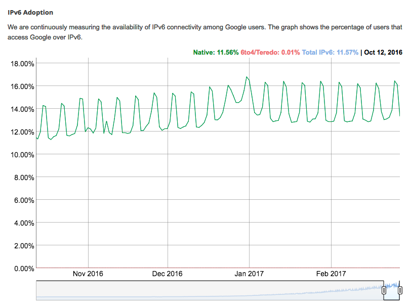This screenshot has height=303, width=410.
Task: Click the red 6to4/Teredo legend label
Action: click(270, 52)
